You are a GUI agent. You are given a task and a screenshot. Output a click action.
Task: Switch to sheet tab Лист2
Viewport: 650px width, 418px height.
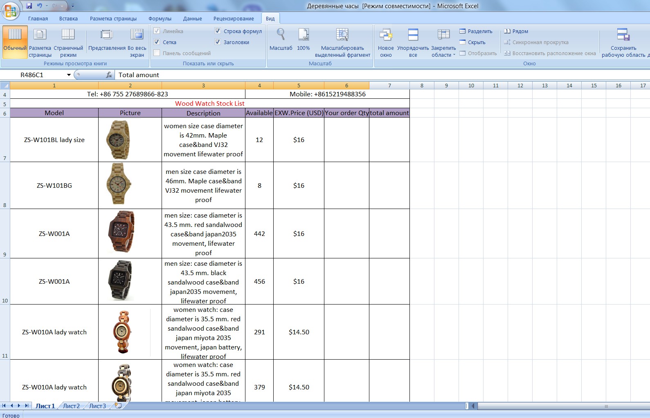tap(71, 406)
